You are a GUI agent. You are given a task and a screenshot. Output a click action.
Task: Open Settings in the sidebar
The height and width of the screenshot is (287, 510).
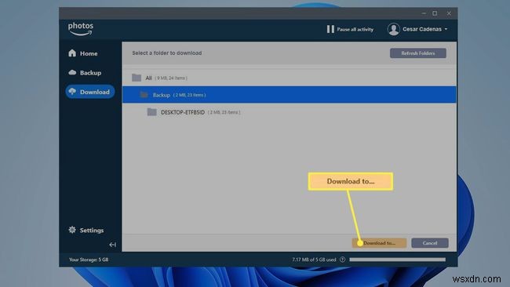pos(86,230)
